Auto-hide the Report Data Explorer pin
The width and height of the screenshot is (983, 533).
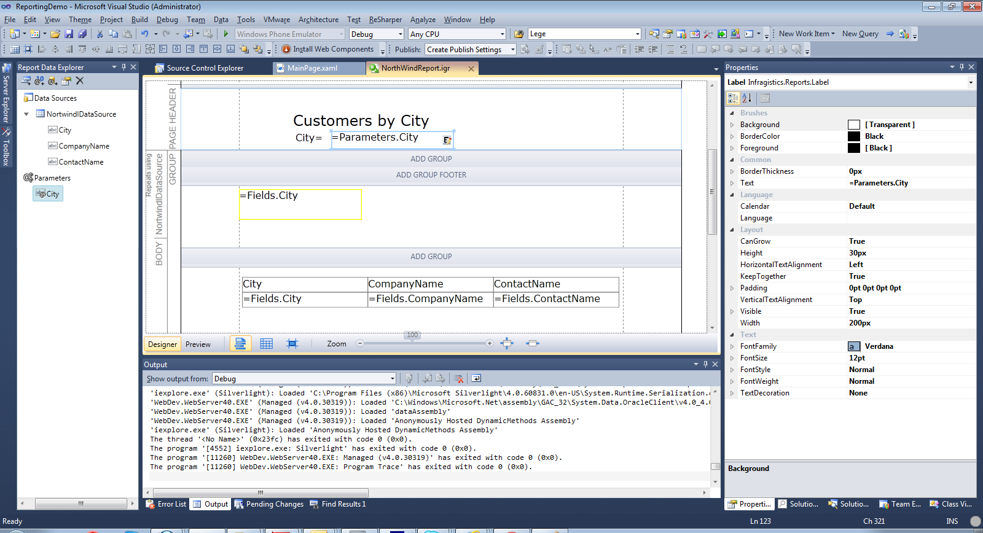123,67
